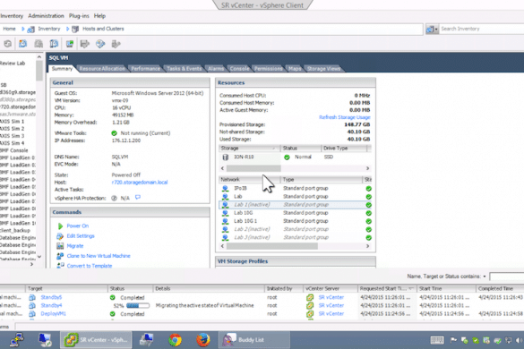This screenshot has height=349, width=524.
Task: Click the Standby5 task target link
Action: (51, 297)
